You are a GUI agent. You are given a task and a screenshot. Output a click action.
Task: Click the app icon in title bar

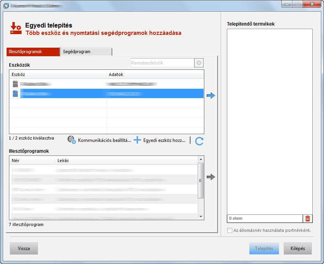(x=6, y=6)
